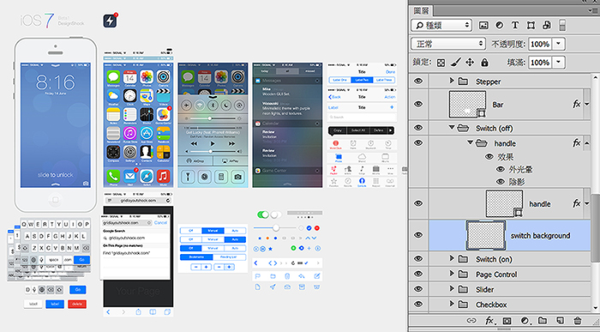
Task: Click the delete layer trash icon
Action: [x=578, y=321]
